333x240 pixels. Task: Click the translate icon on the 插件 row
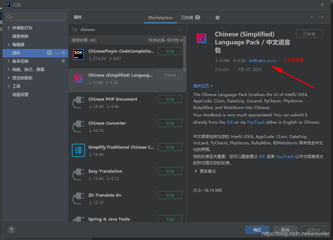tap(56, 53)
